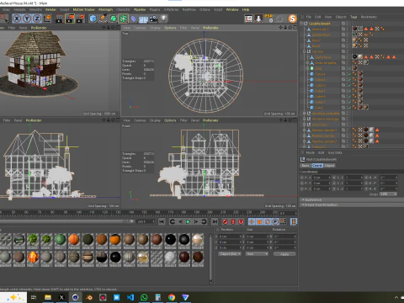The height and width of the screenshot is (303, 404).
Task: Jump to the end of the timeline
Action: click(x=215, y=221)
